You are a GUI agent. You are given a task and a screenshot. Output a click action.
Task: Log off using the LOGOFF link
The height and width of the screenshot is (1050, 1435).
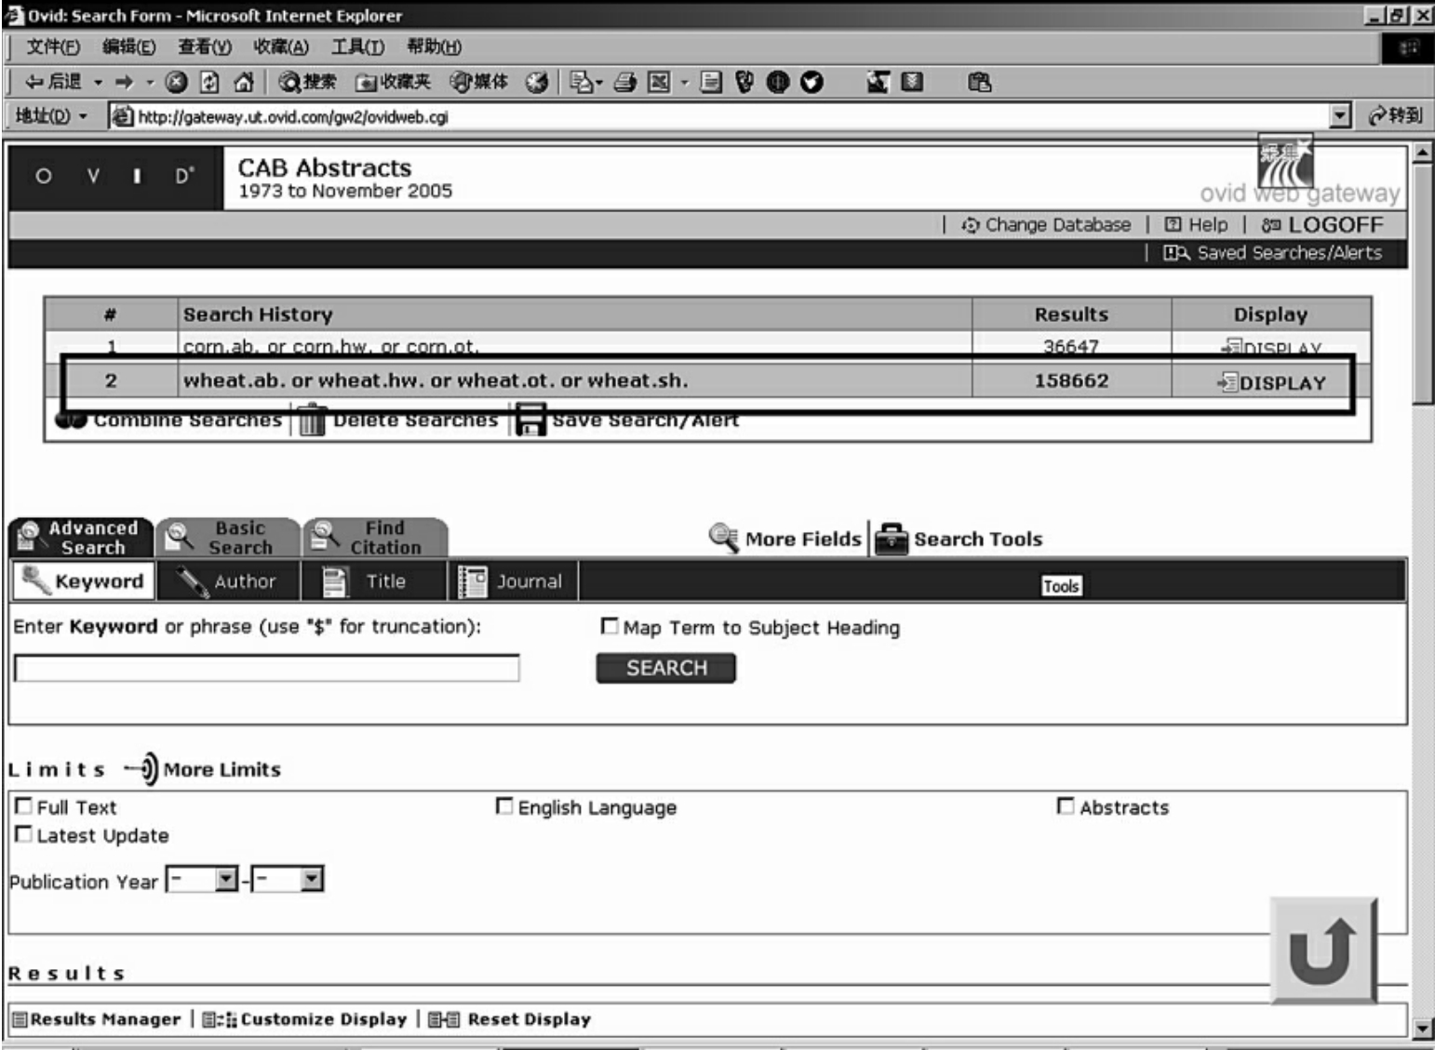tap(1322, 225)
